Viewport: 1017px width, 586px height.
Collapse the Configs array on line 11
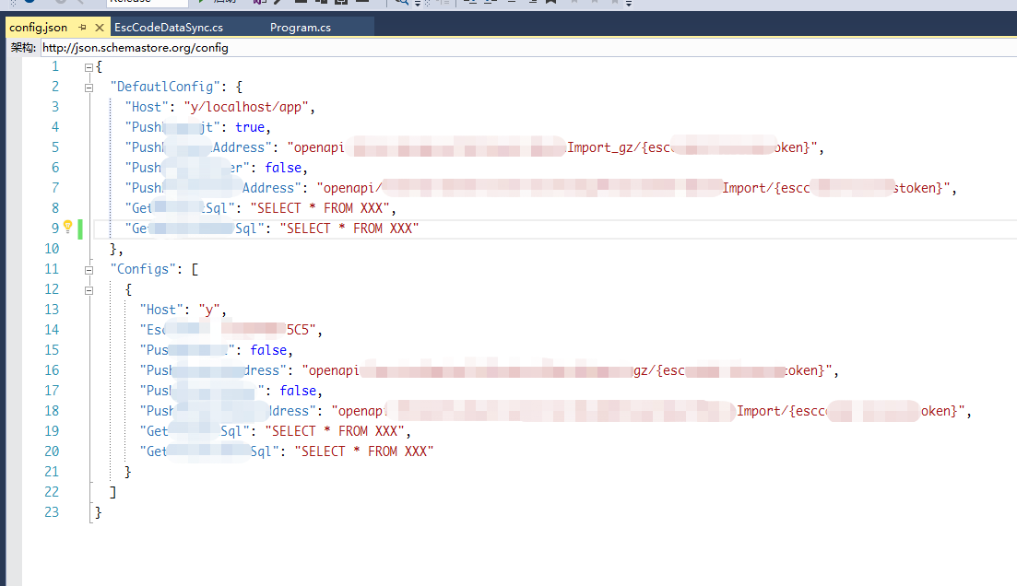point(89,270)
